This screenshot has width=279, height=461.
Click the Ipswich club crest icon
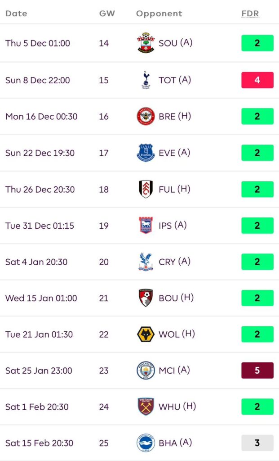tap(146, 225)
